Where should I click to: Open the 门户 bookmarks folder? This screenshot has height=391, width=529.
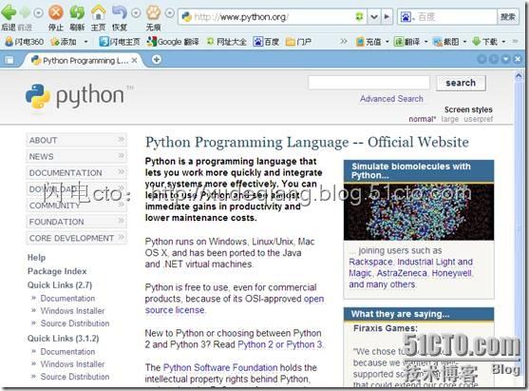[x=298, y=42]
